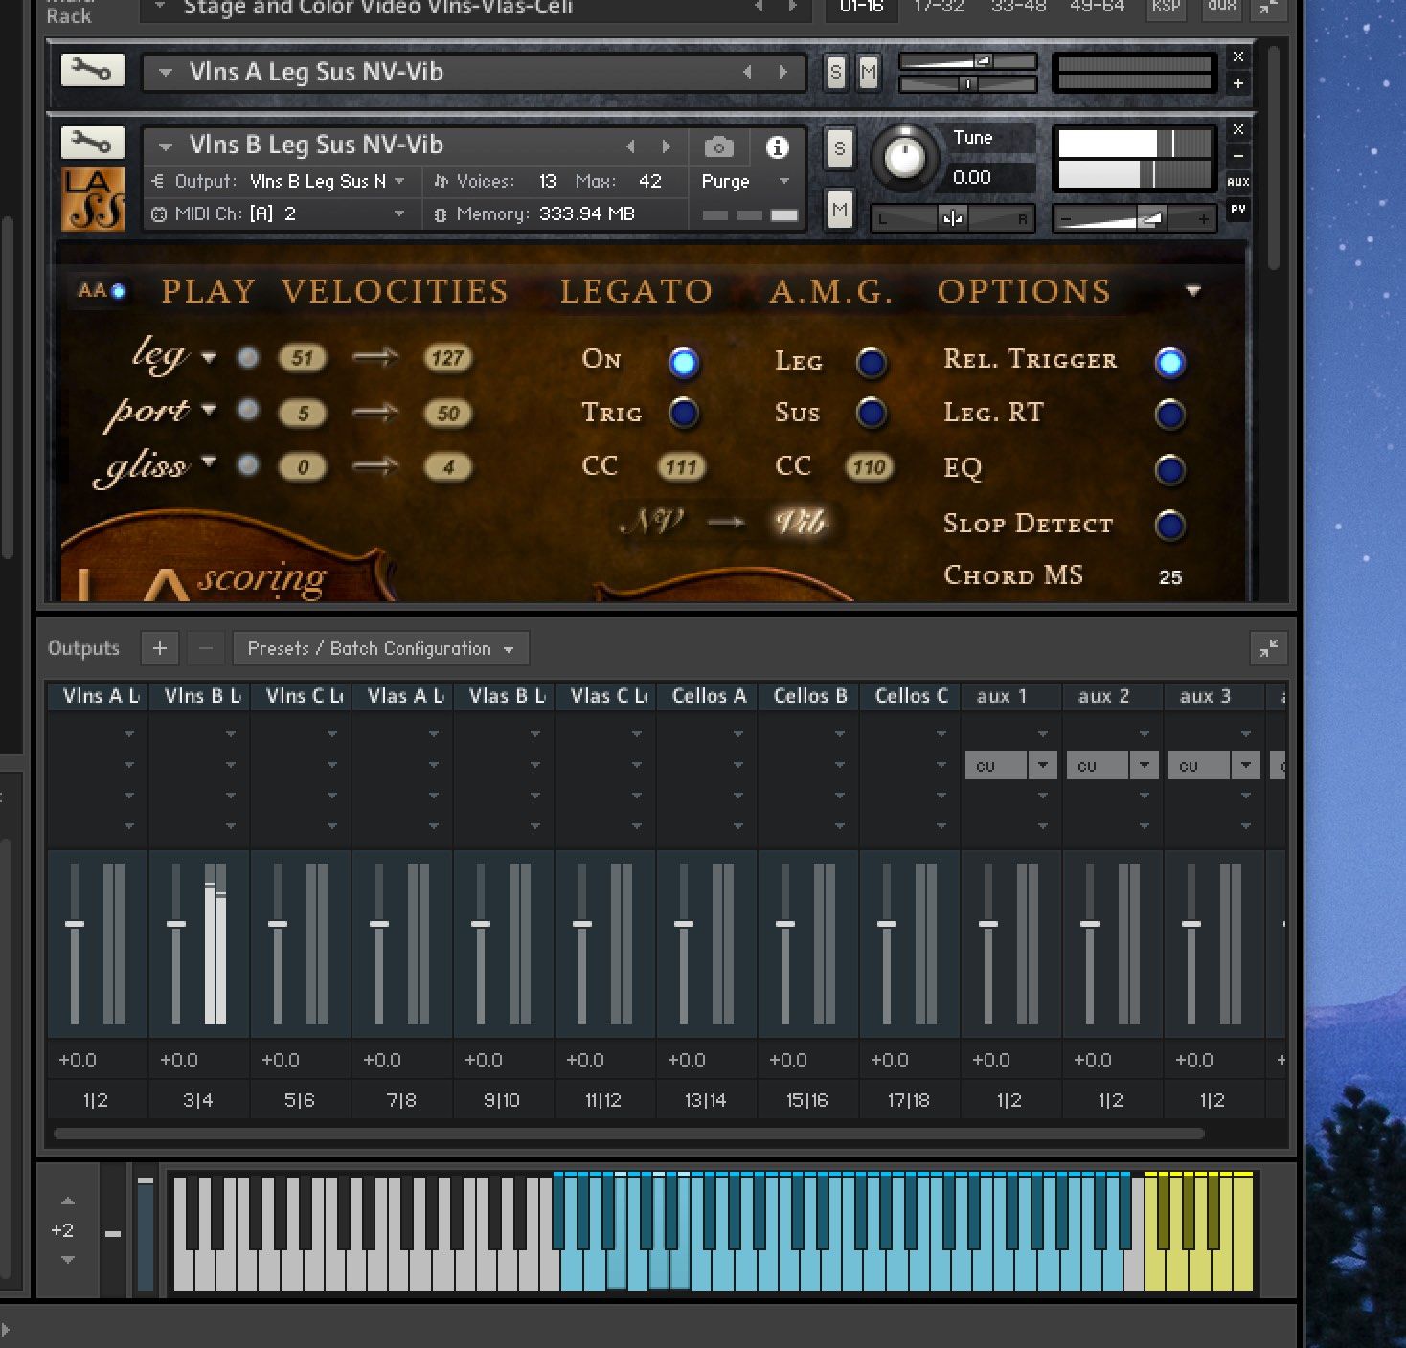Solo the Vlns A Leg Sus instrument
Viewport: 1406px width, 1348px height.
[x=836, y=72]
